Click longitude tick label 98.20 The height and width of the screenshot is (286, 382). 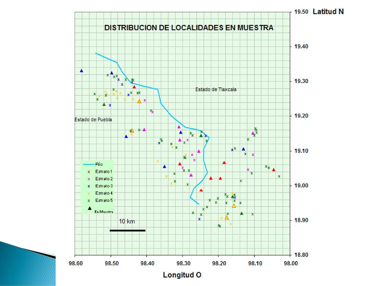219,263
